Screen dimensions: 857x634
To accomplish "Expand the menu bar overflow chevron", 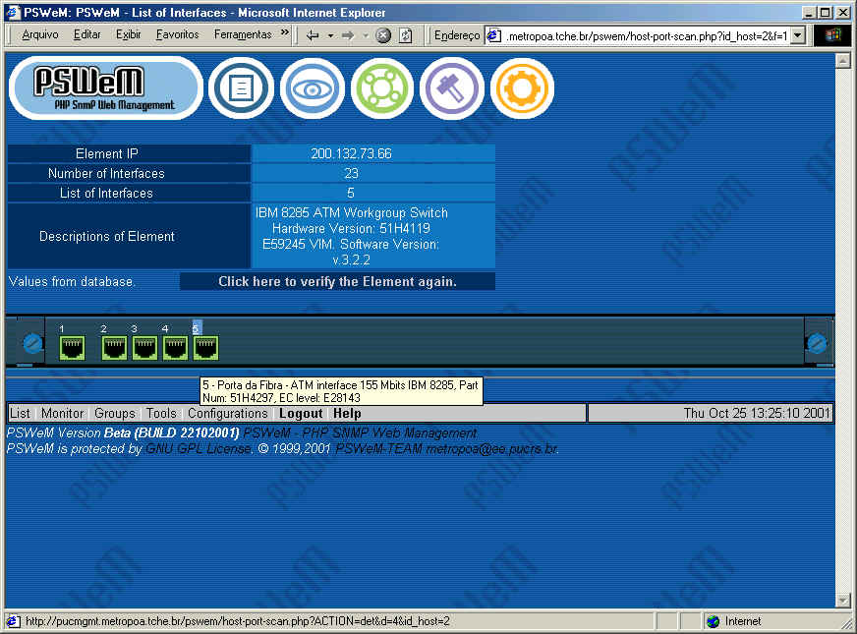I will 285,33.
